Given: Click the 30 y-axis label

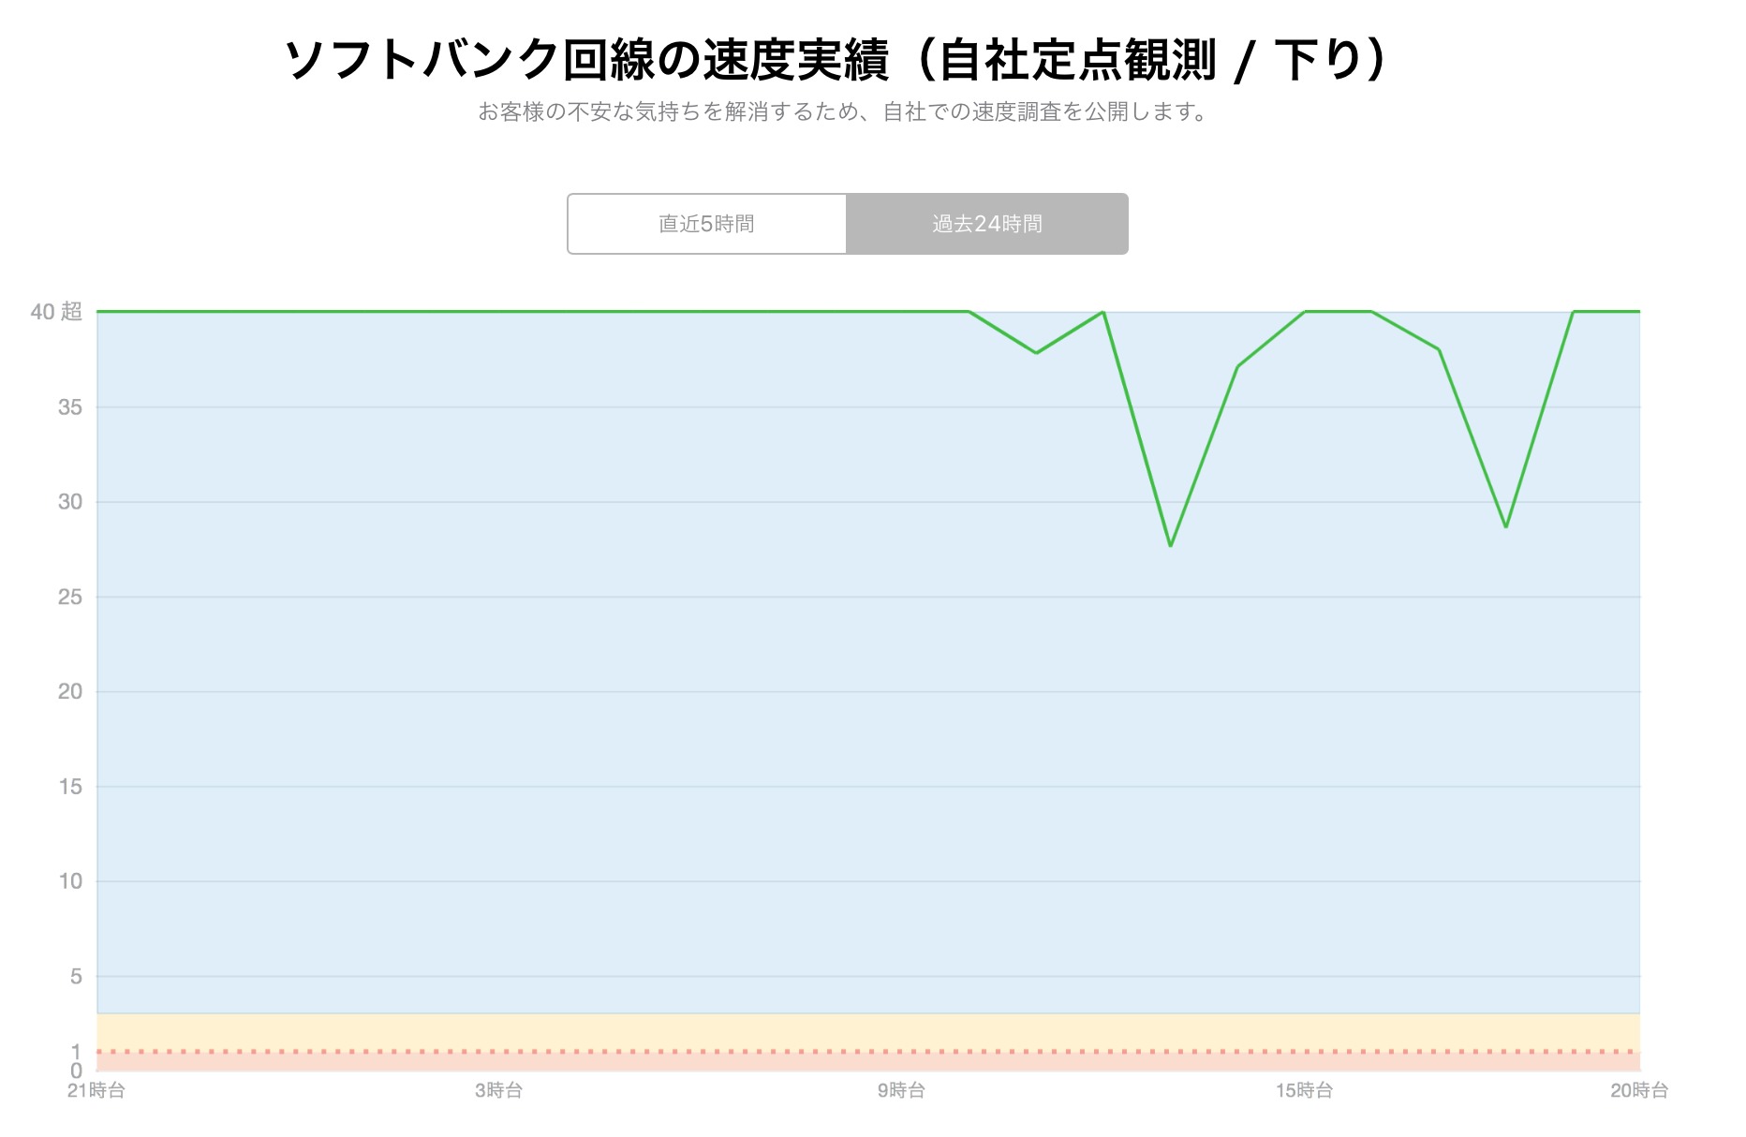Looking at the screenshot, I should (x=70, y=502).
